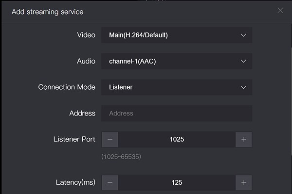
Task: Click the chevron arrow in the Video field
Action: pyautogui.click(x=244, y=35)
